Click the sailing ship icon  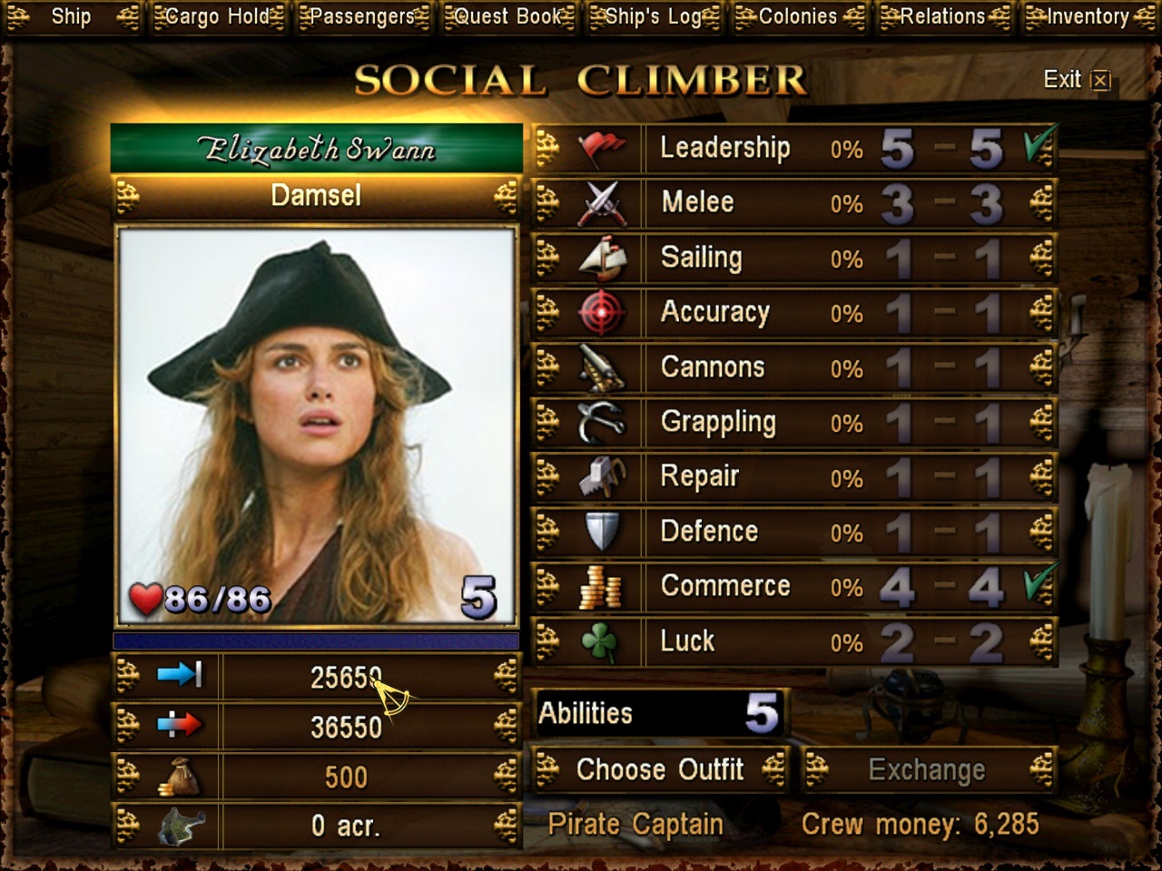(602, 258)
